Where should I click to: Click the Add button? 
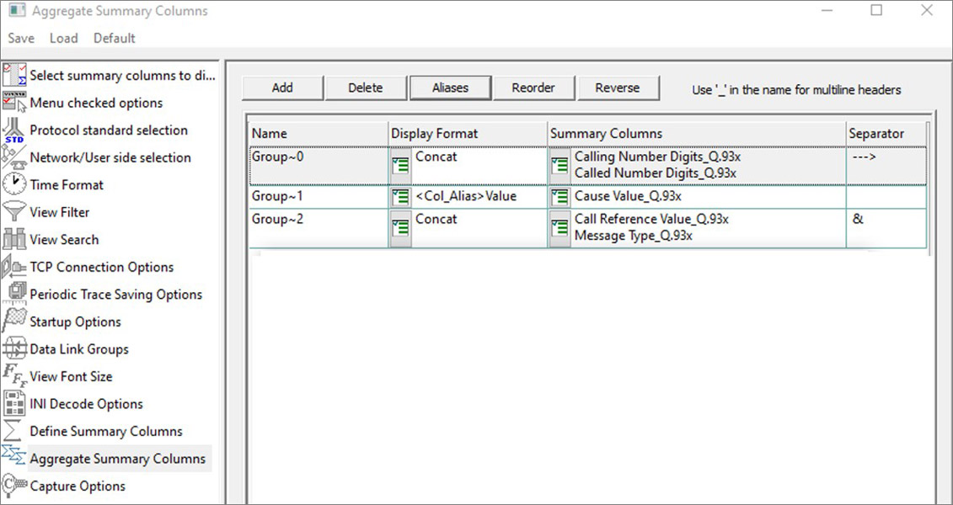pyautogui.click(x=282, y=88)
